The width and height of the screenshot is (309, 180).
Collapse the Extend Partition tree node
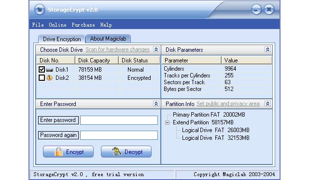168,123
